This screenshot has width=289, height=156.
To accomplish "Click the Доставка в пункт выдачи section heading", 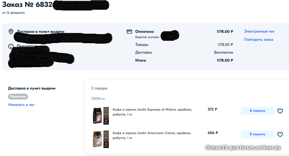I will tap(32, 88).
